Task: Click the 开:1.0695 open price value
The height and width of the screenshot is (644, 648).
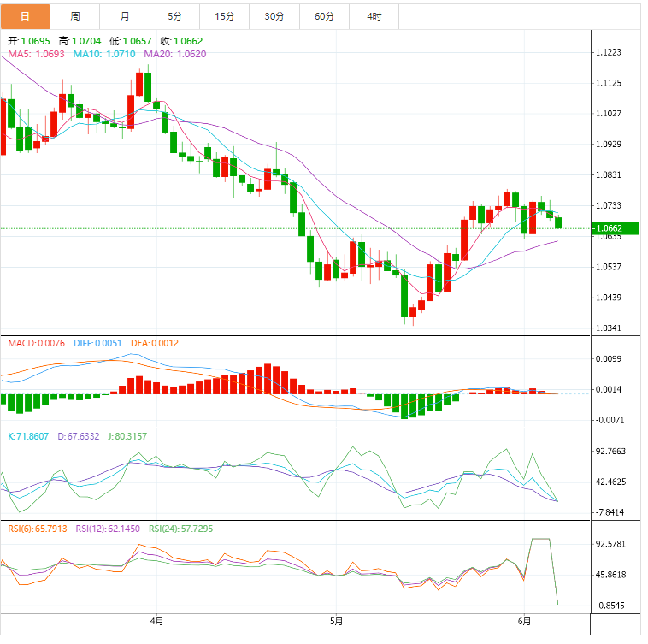Action: click(x=29, y=41)
